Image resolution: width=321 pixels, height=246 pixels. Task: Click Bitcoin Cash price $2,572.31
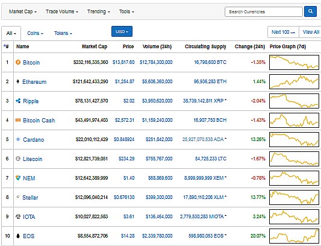[125, 120]
